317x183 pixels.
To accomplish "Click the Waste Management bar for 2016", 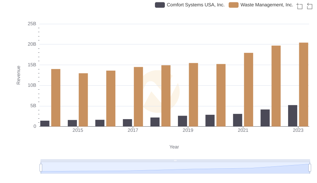I will (x=111, y=98).
